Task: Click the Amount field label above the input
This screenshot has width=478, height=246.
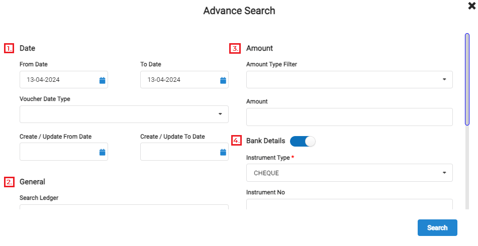Action: (257, 101)
